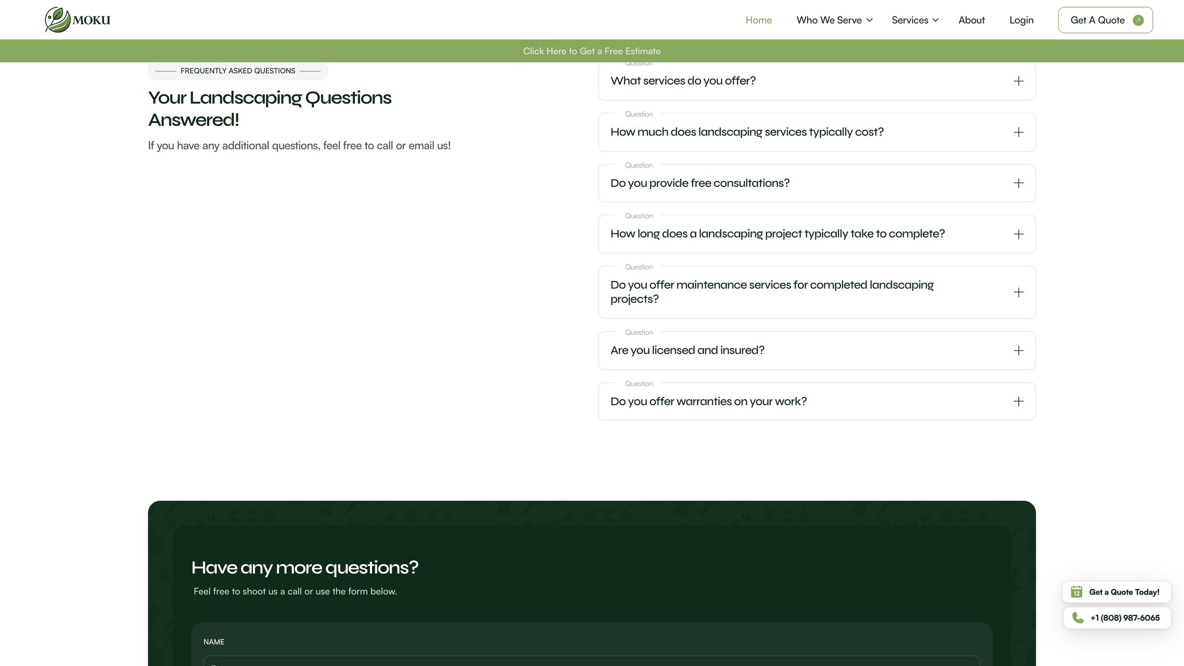Click plus icon for 'What services do you offer?'
Viewport: 1184px width, 666px height.
[1018, 81]
